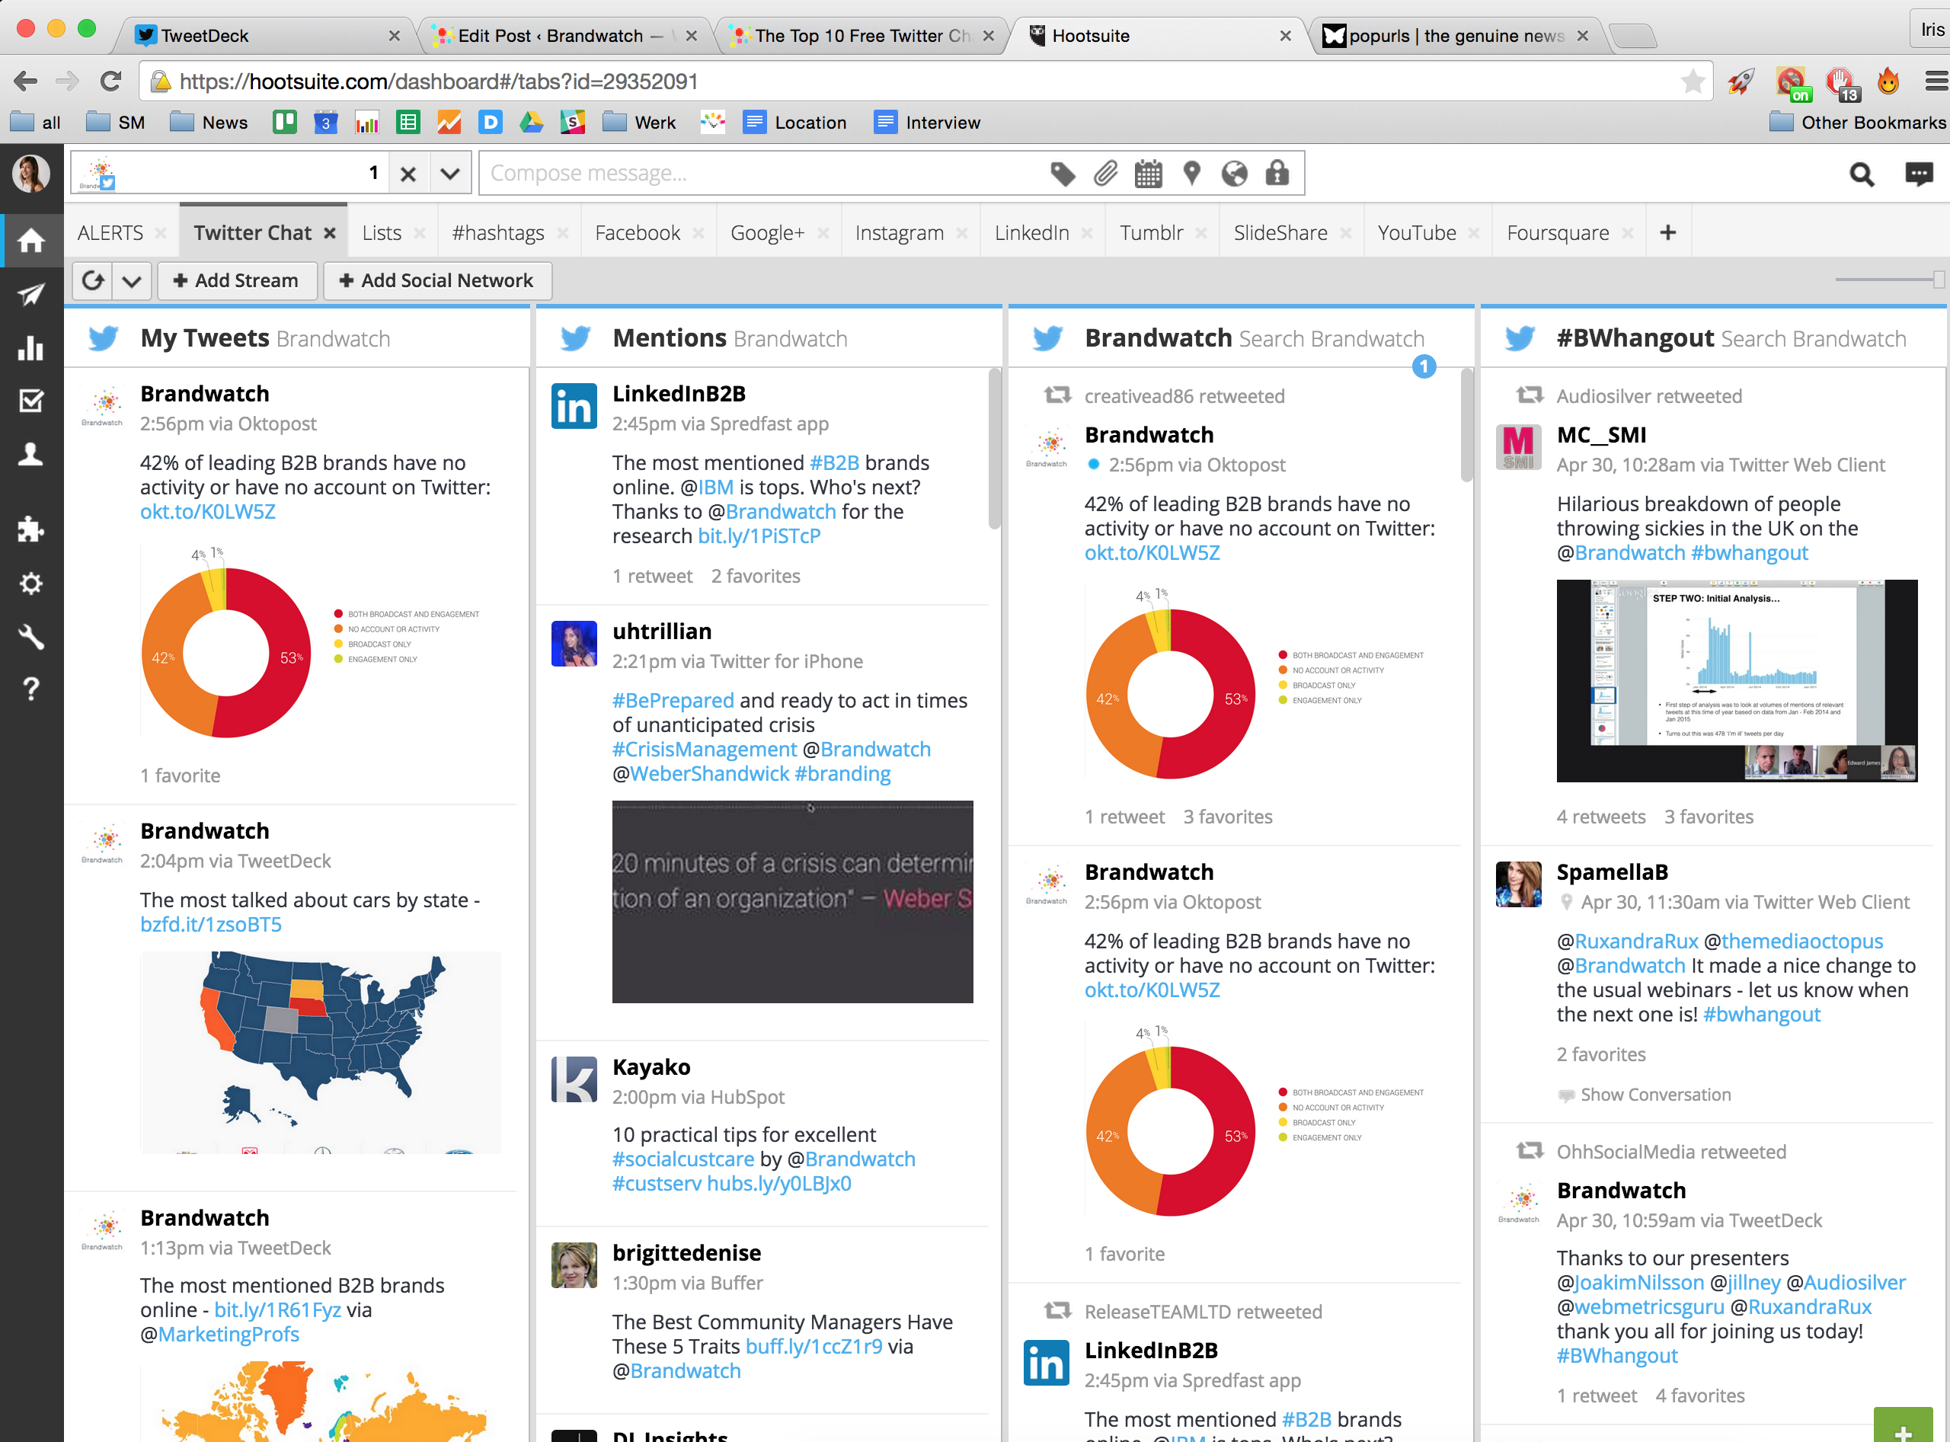Switch to the YouTube tab
This screenshot has width=1950, height=1442.
[1417, 233]
